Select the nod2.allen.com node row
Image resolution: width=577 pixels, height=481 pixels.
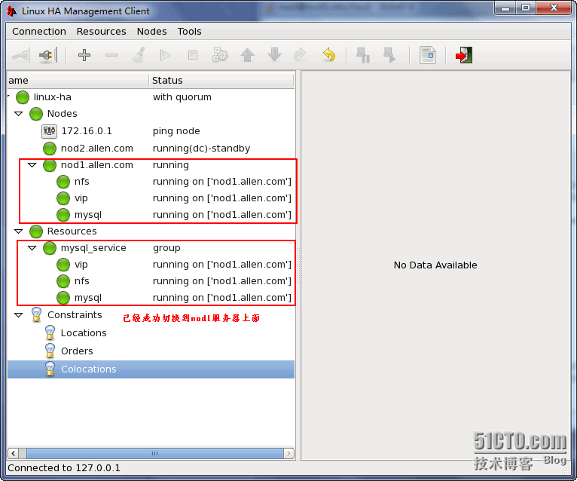point(151,149)
